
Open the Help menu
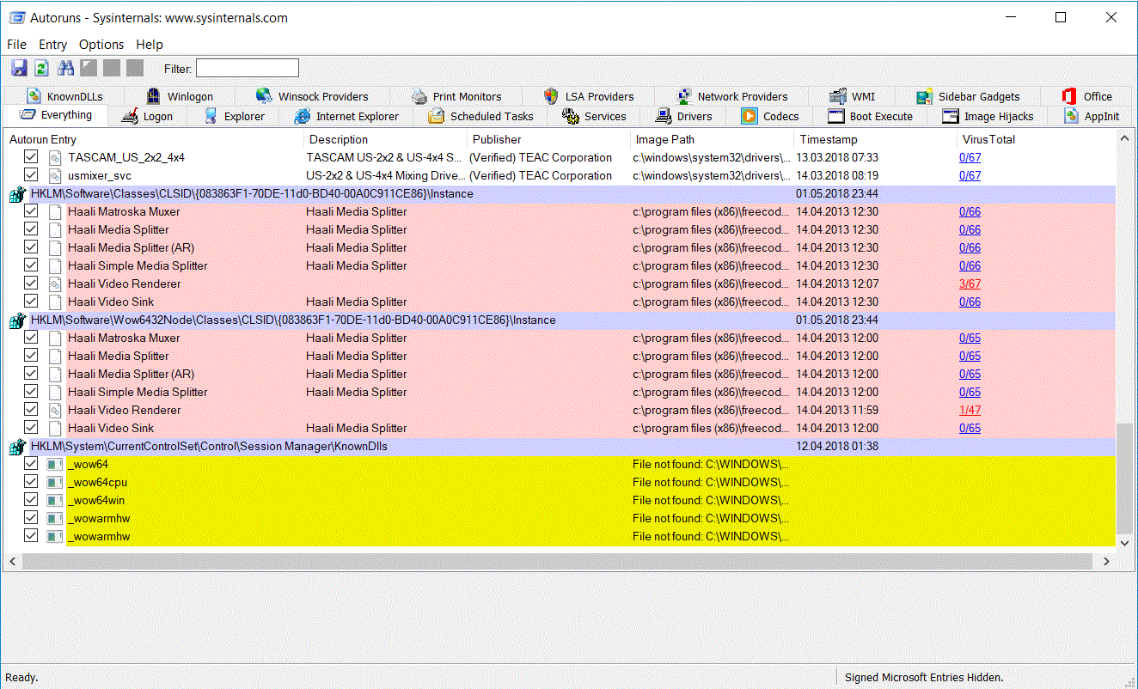tap(150, 45)
